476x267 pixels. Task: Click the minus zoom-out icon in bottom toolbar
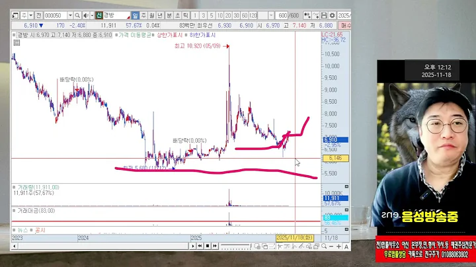331,247
